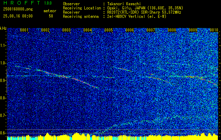Click the 'Receiving Location' label
The height and width of the screenshot is (140, 221).
(x=82, y=8)
